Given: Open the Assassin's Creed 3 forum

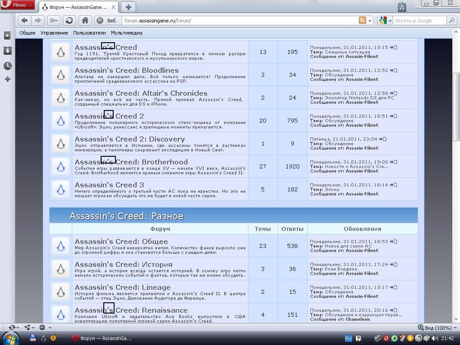Looking at the screenshot, I should 109,185.
